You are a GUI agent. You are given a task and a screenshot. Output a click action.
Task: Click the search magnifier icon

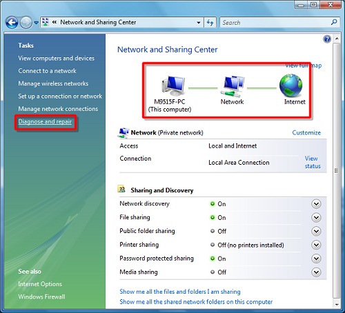(334, 22)
